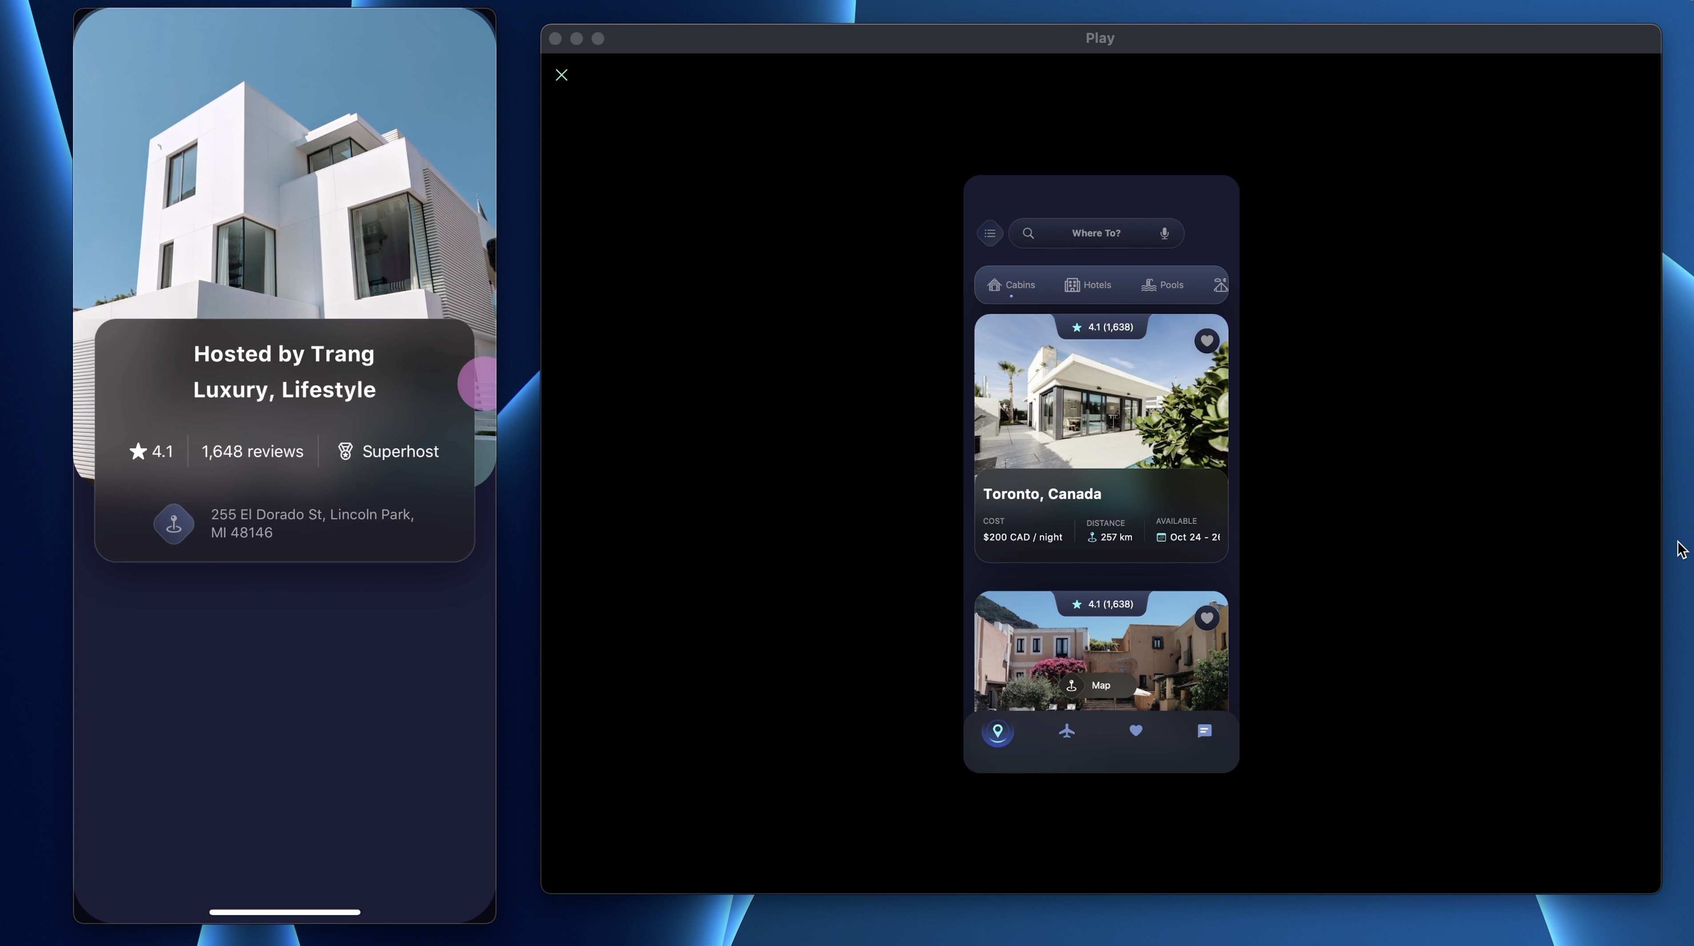Switch to the Pools category tab
Image resolution: width=1694 pixels, height=946 pixels.
point(1163,285)
